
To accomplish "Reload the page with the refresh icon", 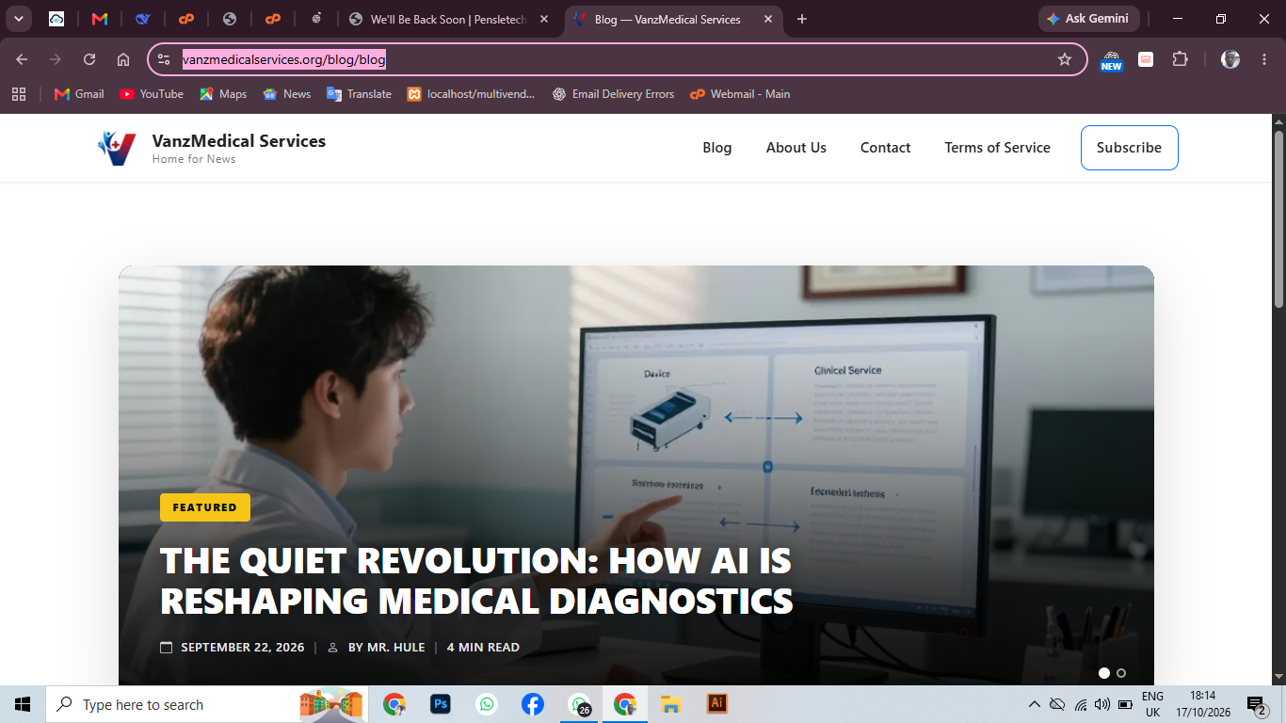I will click(x=89, y=59).
